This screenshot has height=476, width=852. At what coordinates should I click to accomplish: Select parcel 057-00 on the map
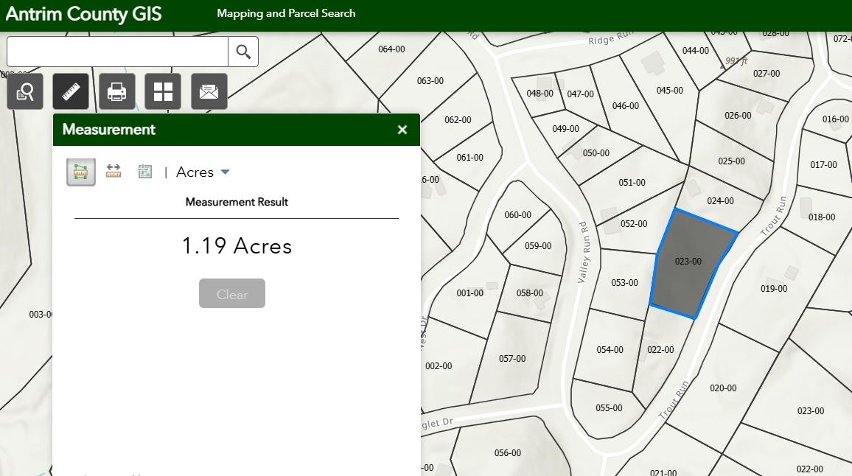(x=512, y=359)
